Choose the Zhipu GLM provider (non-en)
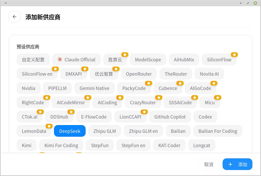Image resolution: width=261 pixels, height=176 pixels. (x=105, y=131)
